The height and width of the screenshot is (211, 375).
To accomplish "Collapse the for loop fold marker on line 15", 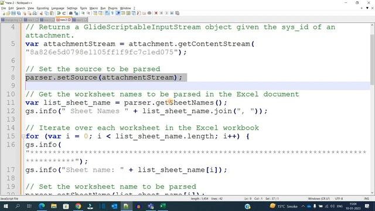I will 23,137.
